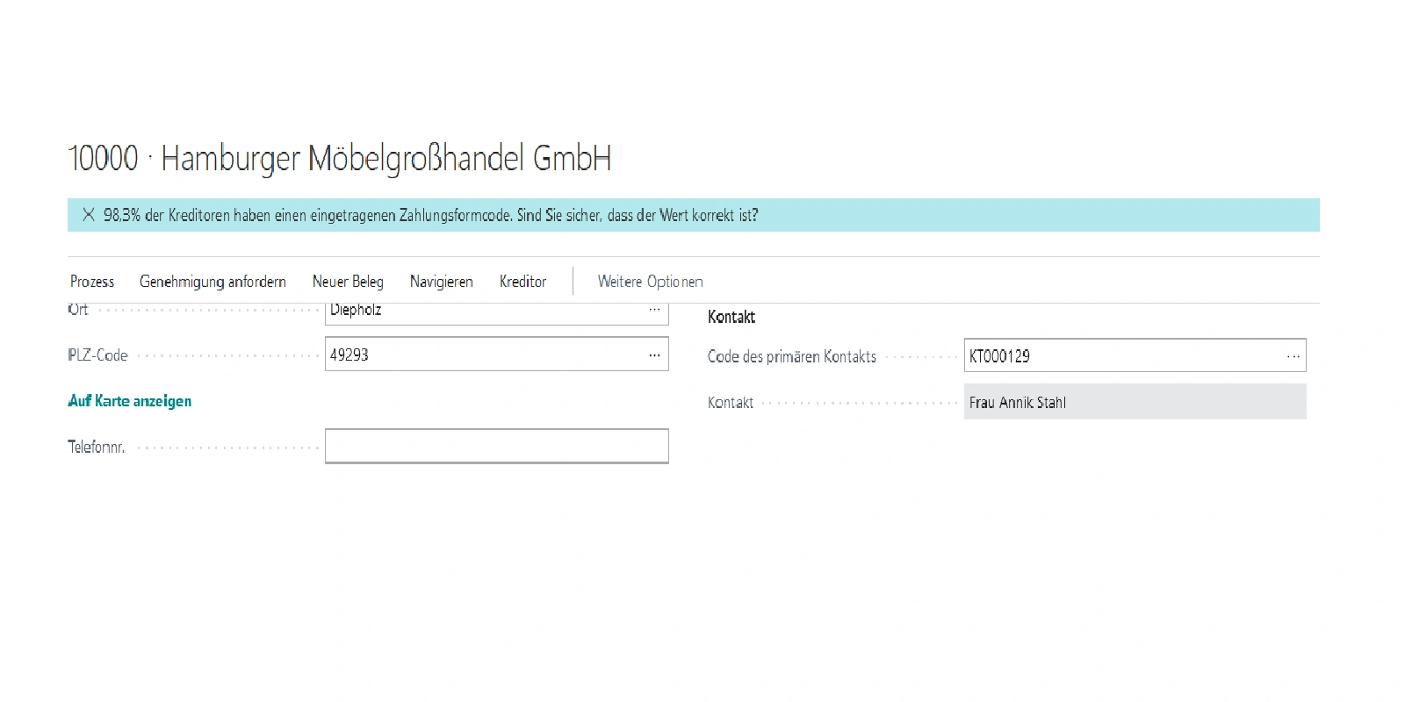Open the Neuer Beleg menu

click(348, 282)
